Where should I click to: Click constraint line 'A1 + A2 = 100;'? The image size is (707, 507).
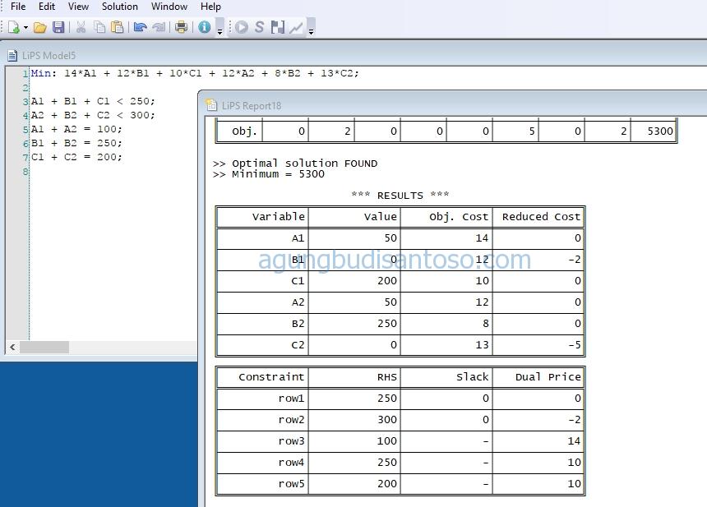click(x=76, y=129)
